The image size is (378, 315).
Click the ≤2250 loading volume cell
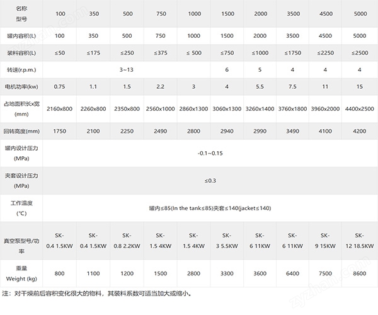coord(325,52)
